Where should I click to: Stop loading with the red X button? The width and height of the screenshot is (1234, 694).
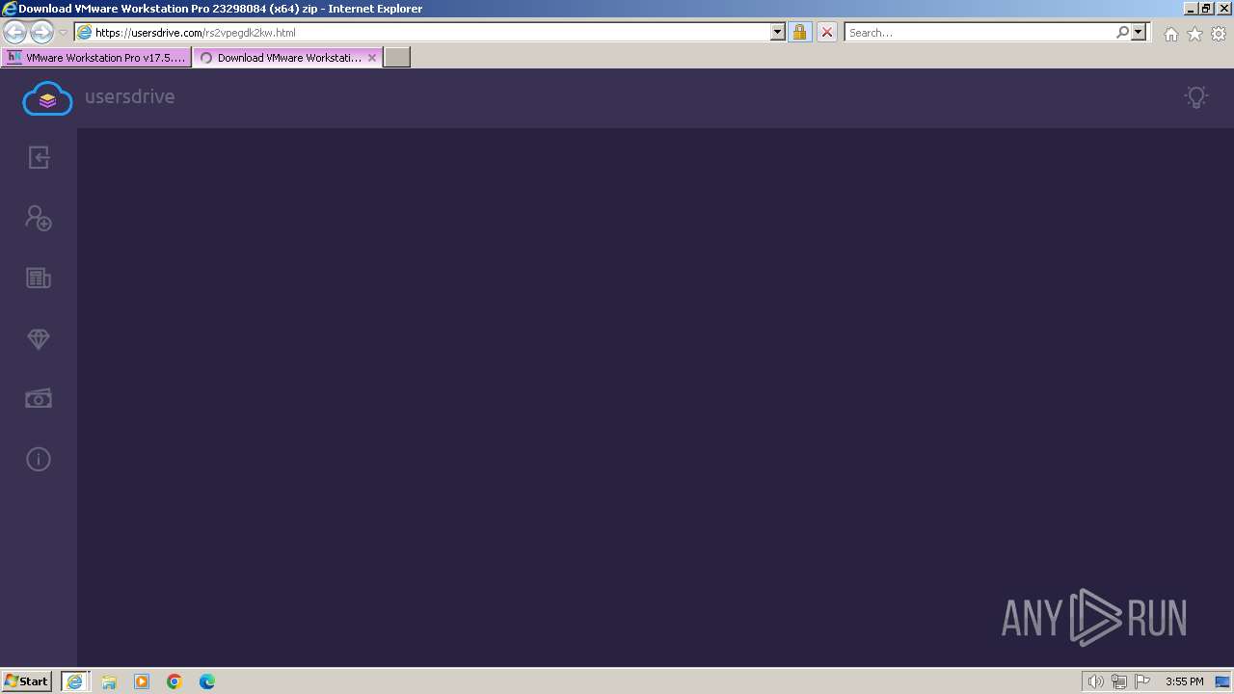point(826,32)
